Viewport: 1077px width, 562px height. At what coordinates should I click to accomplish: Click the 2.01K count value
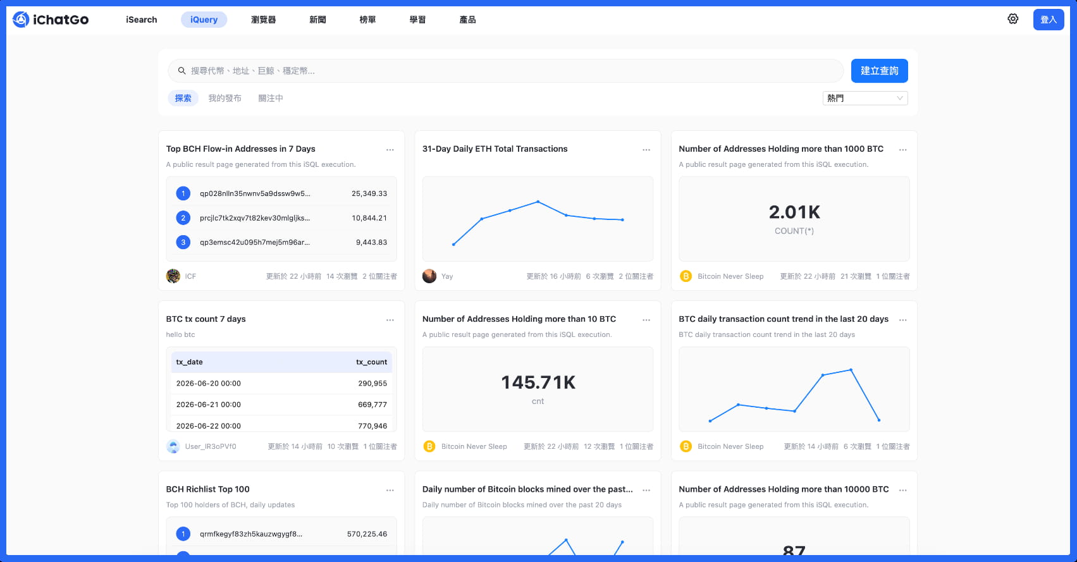click(794, 212)
